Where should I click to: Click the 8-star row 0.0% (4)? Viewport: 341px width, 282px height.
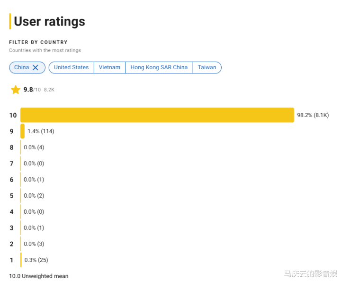pyautogui.click(x=34, y=147)
